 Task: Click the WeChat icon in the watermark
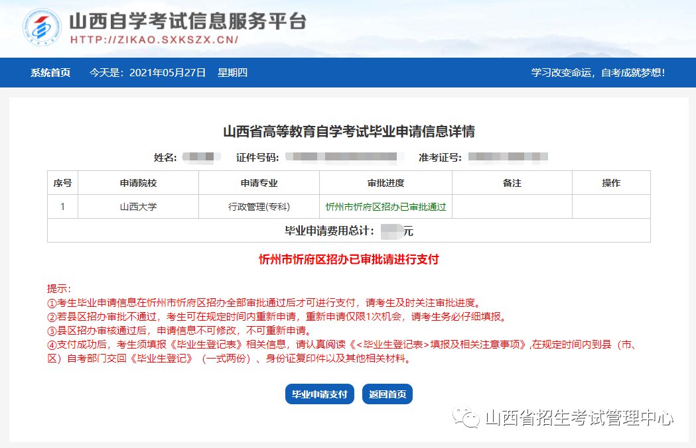[468, 418]
